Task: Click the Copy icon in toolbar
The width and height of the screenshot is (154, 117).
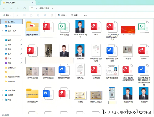Action: click(24, 15)
